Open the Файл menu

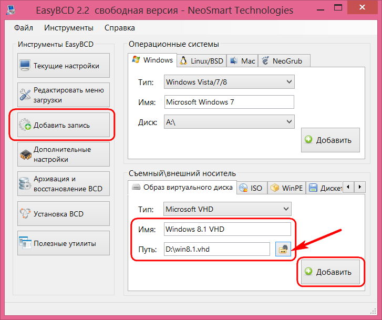tap(24, 28)
